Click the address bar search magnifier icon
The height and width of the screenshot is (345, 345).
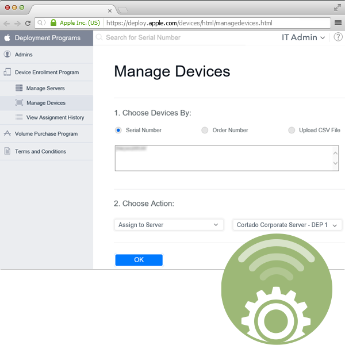40,22
